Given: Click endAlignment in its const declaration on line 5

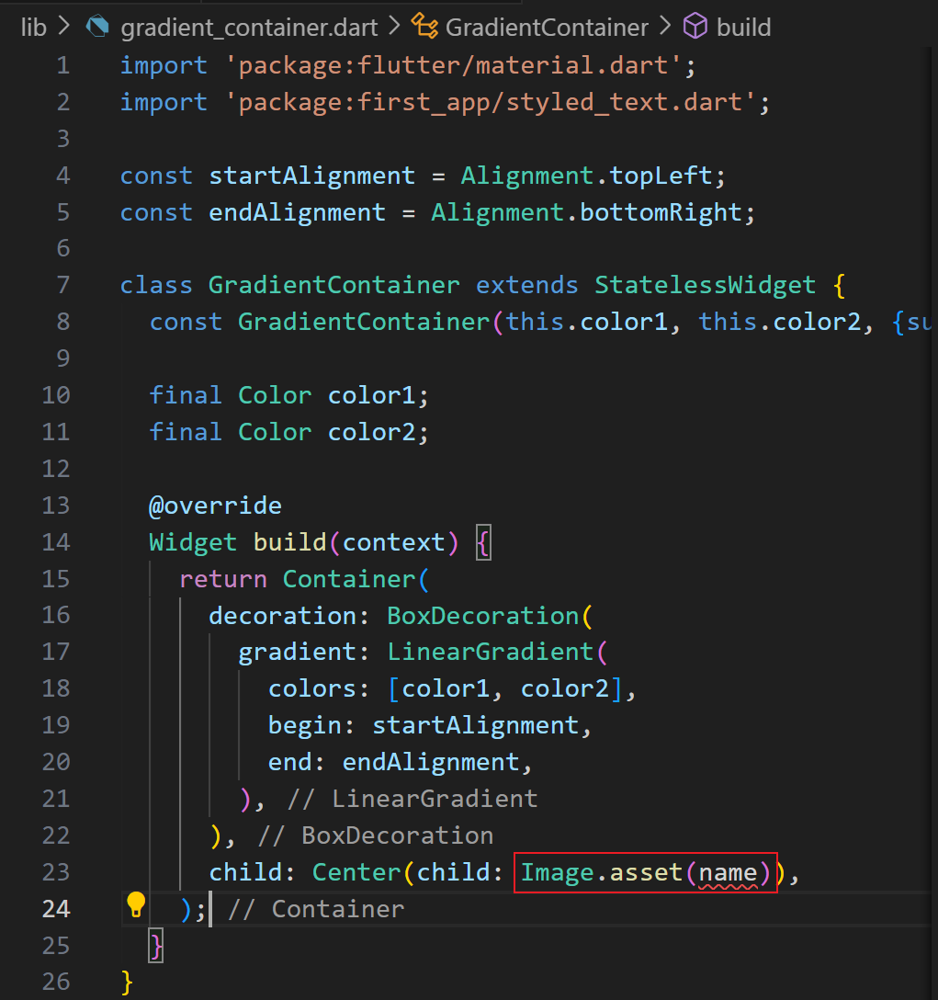Looking at the screenshot, I should [297, 212].
